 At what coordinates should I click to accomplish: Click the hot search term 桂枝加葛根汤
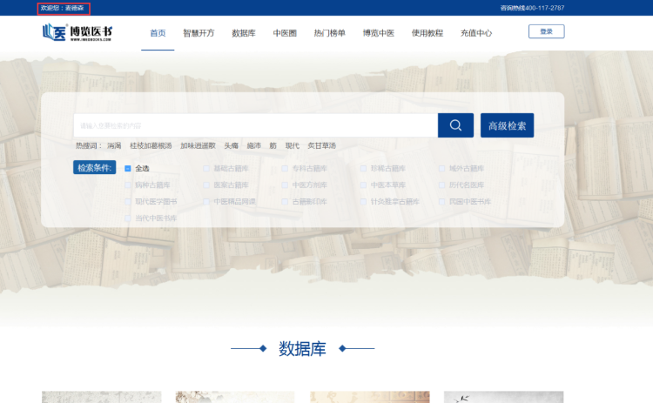click(151, 145)
